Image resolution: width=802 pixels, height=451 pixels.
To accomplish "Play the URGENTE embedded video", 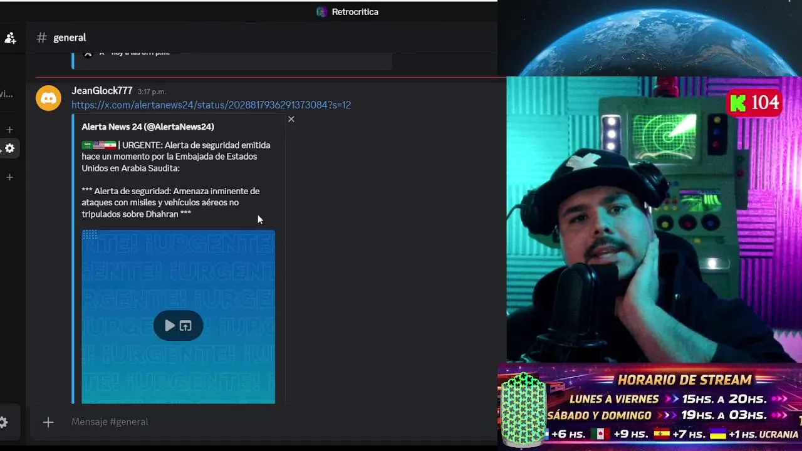I will 170,326.
